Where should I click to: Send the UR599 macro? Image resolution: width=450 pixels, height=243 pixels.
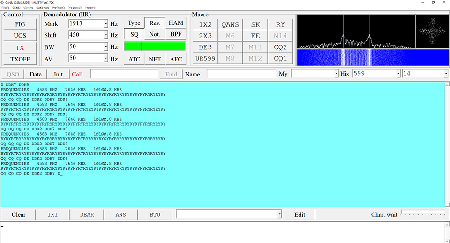point(205,58)
